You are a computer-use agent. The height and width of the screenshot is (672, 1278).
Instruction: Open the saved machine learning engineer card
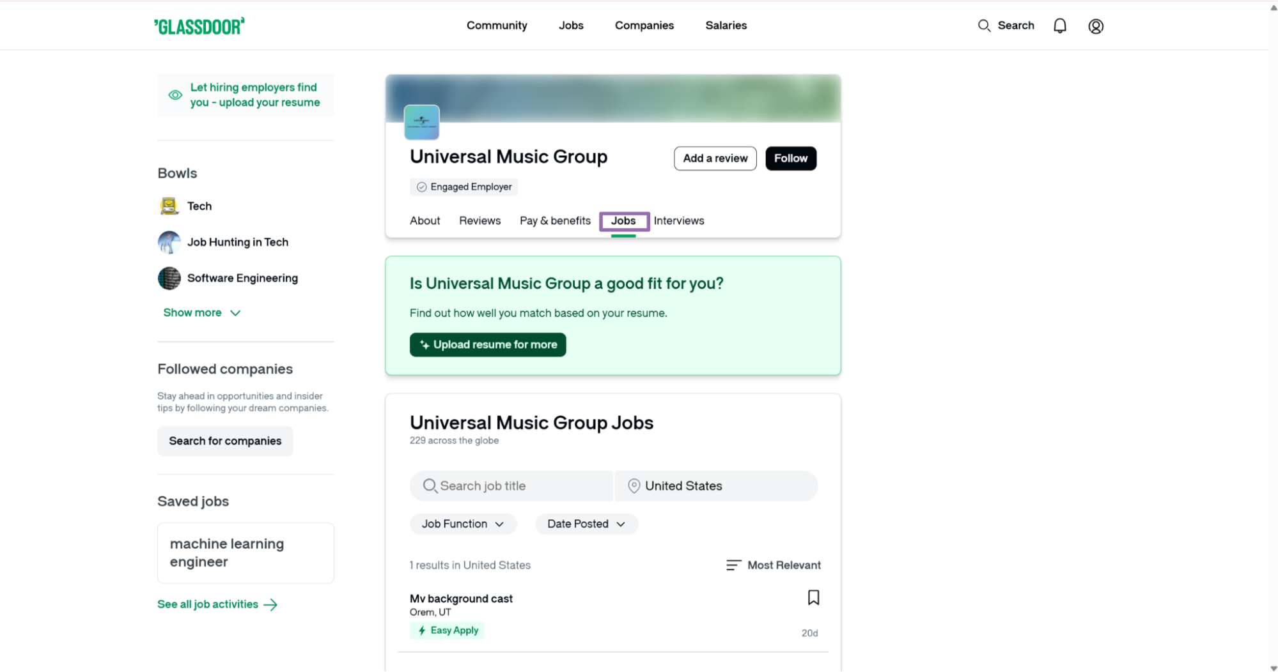(245, 553)
